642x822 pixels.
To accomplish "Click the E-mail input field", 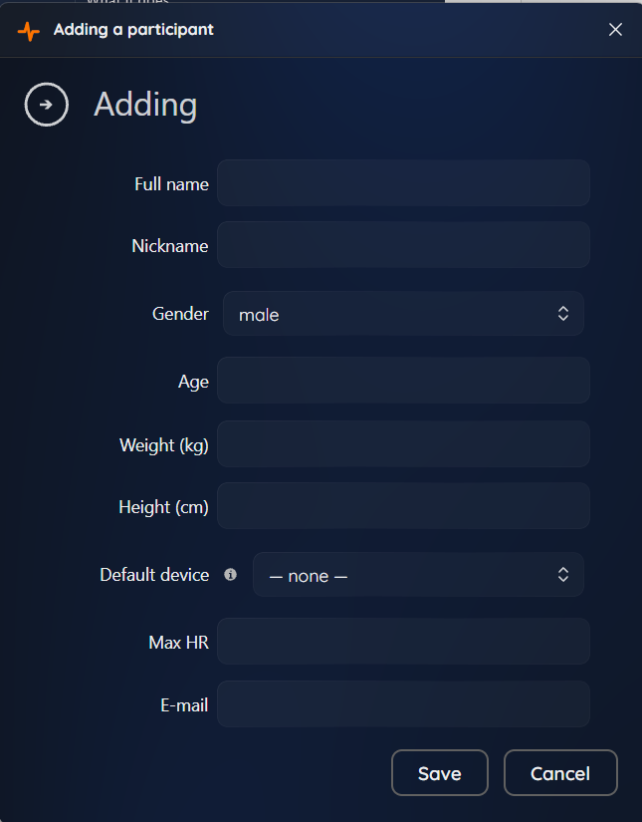I will point(403,704).
